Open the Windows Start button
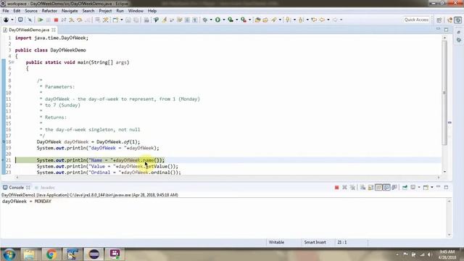 tap(9, 254)
